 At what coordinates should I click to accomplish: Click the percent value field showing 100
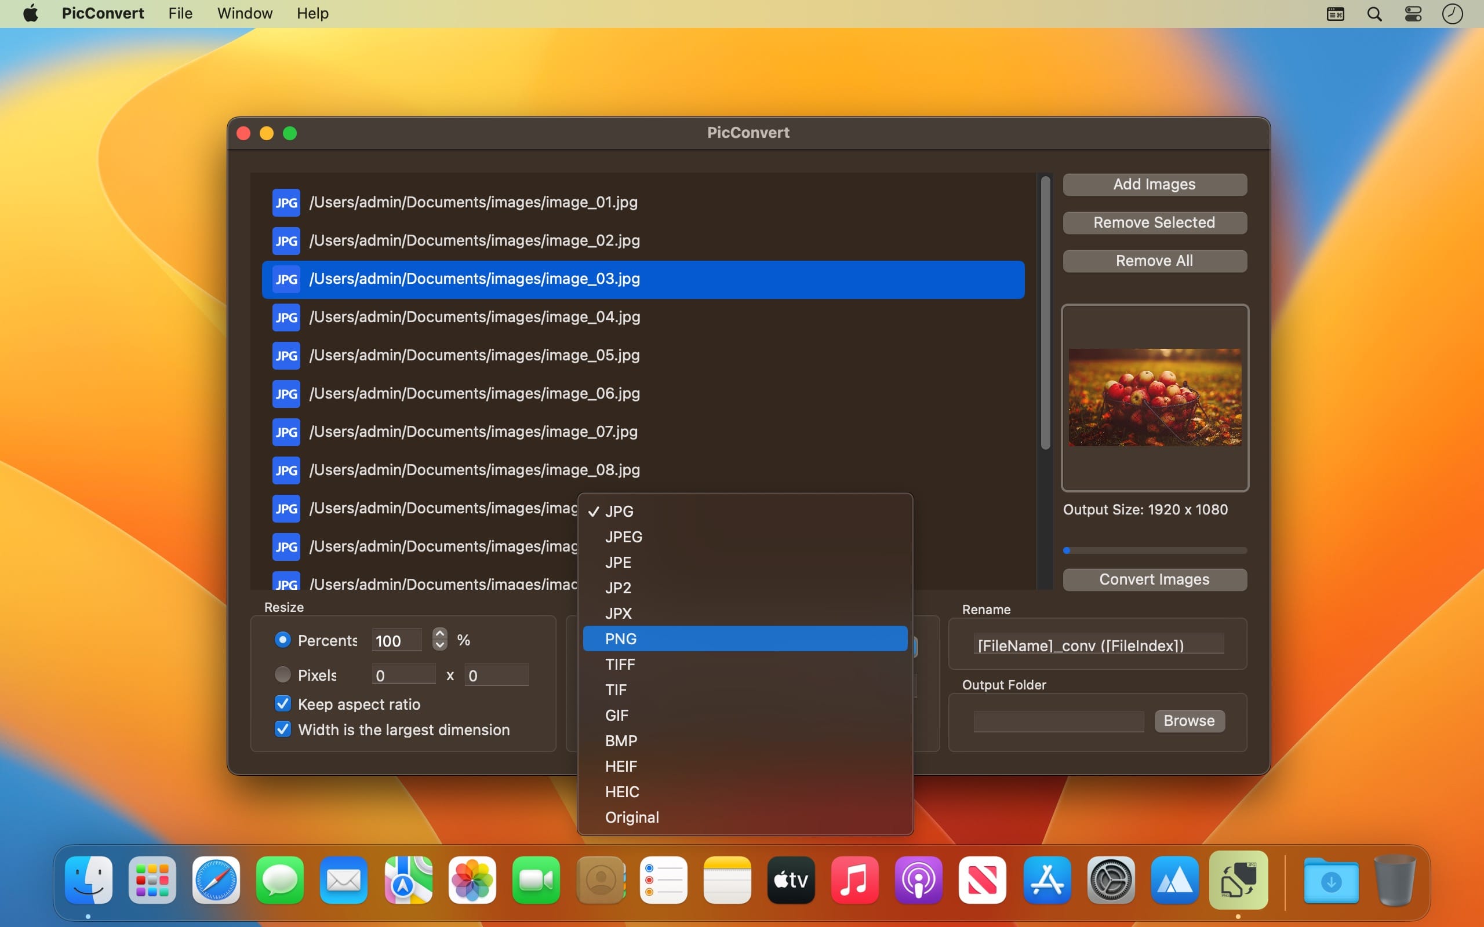(x=397, y=640)
